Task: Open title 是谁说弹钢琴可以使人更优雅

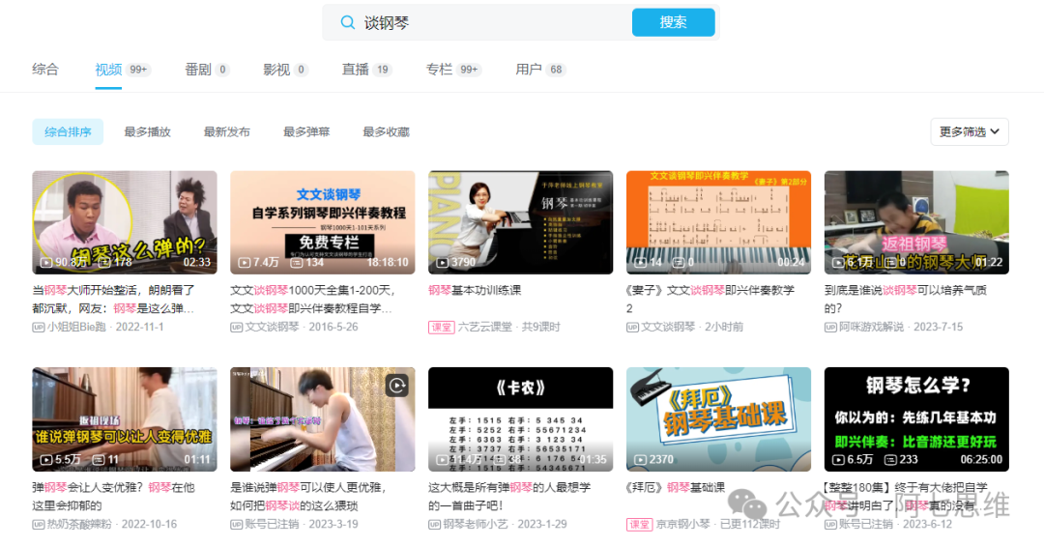Action: coord(308,497)
